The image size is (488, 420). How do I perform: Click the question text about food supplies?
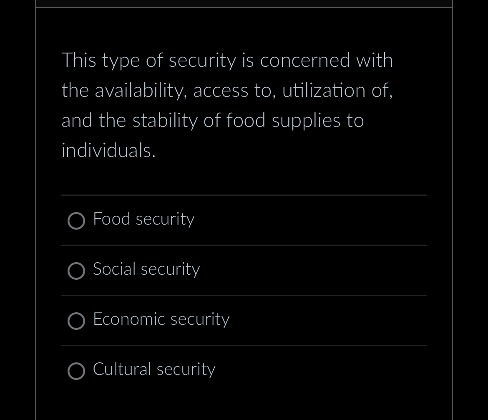point(227,104)
